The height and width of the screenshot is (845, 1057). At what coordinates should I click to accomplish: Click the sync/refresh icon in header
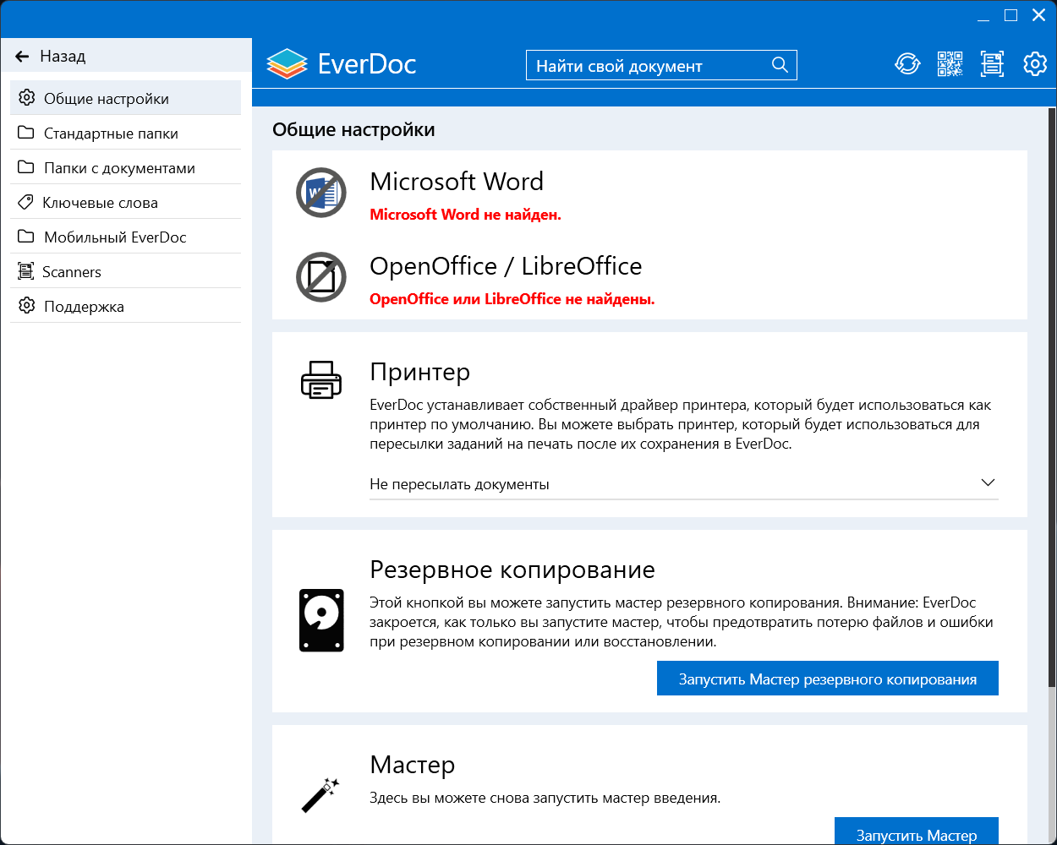(x=907, y=63)
